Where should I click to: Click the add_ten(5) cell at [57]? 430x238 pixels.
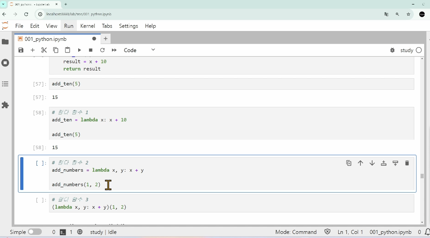[x=231, y=84]
